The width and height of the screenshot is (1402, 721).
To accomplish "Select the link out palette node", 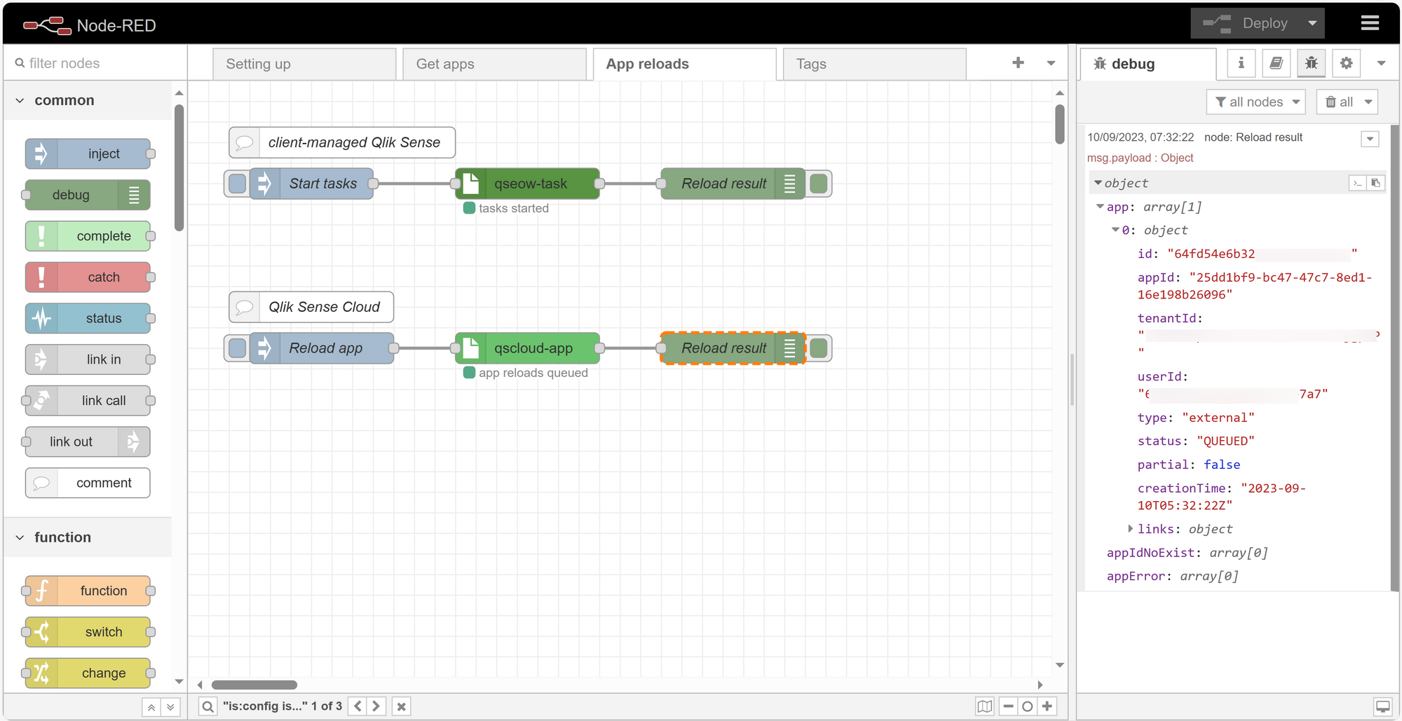I will point(88,442).
